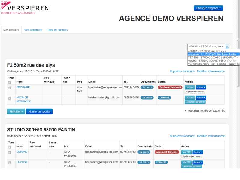Click Demander agrément in HUON DE KERMADEC row
Viewport: 240px width, 180px height.
coord(195,102)
